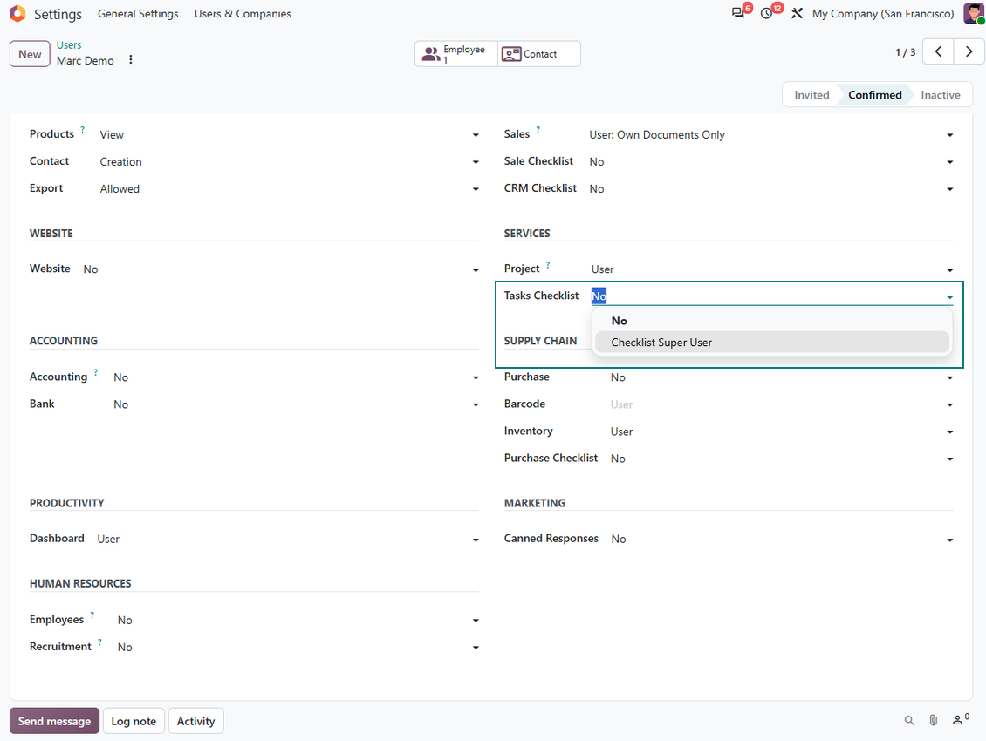Schedule an Activity from chatter

pyautogui.click(x=195, y=721)
